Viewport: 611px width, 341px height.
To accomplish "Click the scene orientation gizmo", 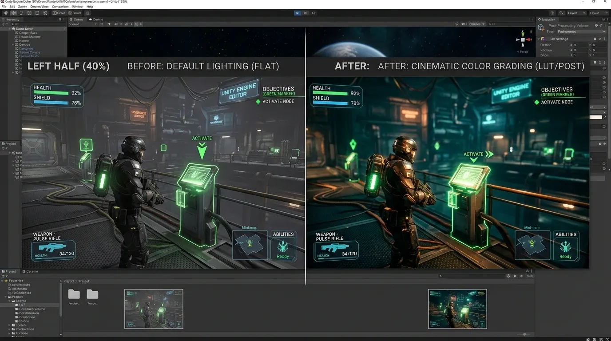I will click(523, 40).
